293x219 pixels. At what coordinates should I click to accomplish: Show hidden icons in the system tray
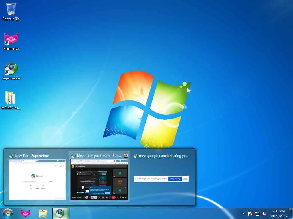[x=243, y=214]
